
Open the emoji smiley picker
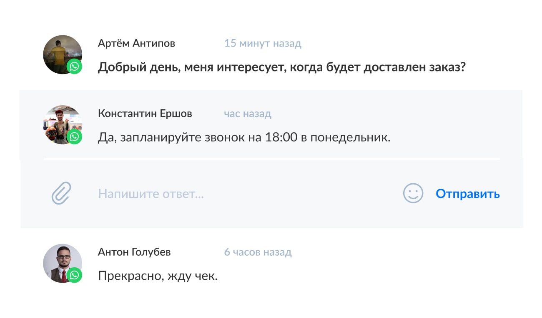tap(413, 194)
